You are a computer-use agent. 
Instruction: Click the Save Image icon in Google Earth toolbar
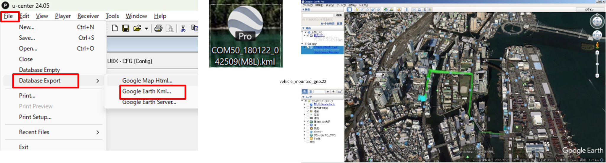click(425, 9)
